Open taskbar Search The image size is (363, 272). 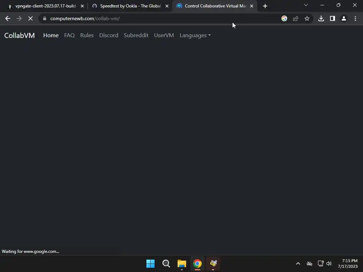tap(166, 263)
